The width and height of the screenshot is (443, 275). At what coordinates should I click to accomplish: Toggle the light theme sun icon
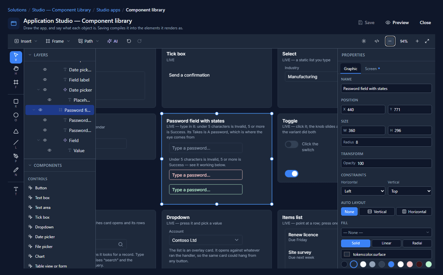click(x=364, y=41)
